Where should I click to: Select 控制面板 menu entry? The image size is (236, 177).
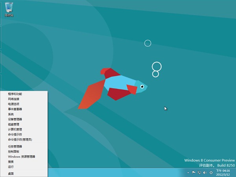(24, 151)
